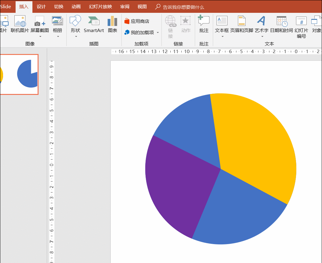Insert 日期和时间 date and time
Screen dimensions: 322x263
click(x=281, y=24)
